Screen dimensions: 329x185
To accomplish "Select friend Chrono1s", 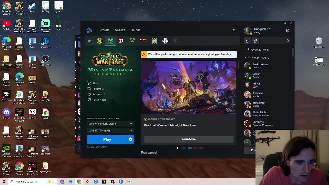I will pos(267,123).
